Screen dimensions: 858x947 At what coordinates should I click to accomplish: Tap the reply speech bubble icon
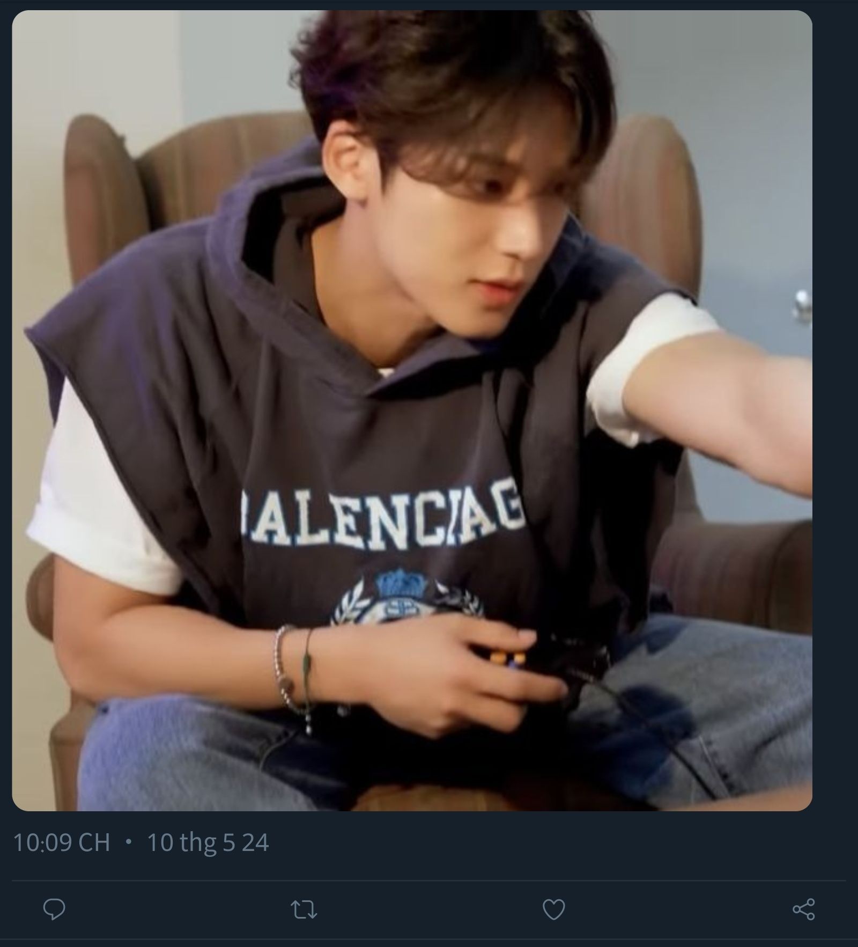point(54,909)
